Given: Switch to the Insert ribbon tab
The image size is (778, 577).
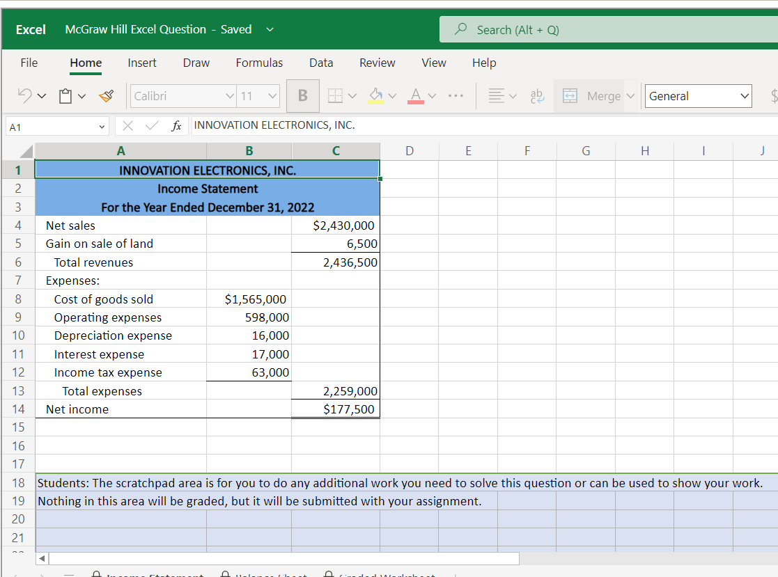Looking at the screenshot, I should tap(142, 63).
